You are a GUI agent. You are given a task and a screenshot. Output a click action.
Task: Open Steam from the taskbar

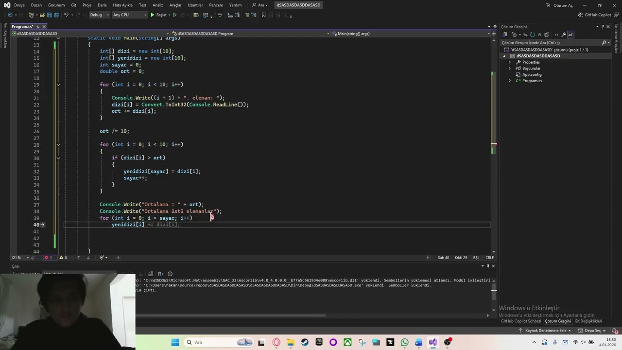coord(304,342)
